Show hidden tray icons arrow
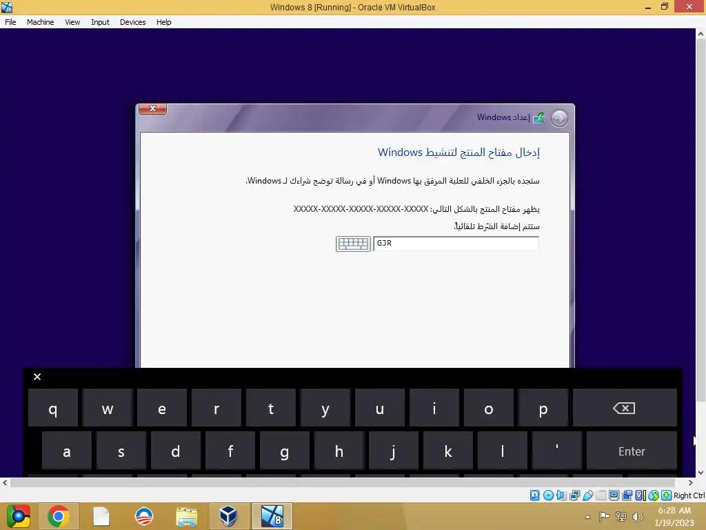This screenshot has height=530, width=706. 587,517
